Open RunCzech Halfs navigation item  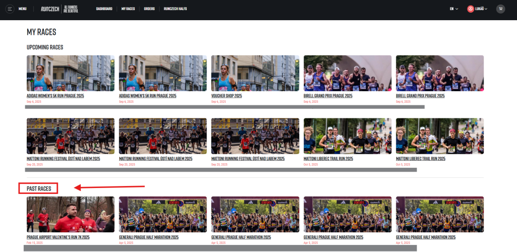tap(175, 9)
